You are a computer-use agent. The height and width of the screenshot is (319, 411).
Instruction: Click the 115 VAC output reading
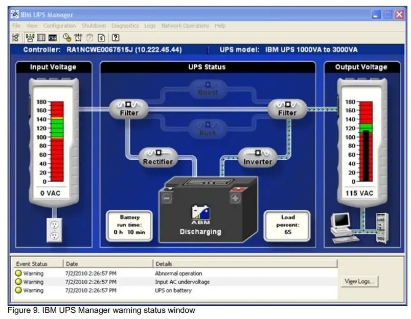tap(359, 193)
